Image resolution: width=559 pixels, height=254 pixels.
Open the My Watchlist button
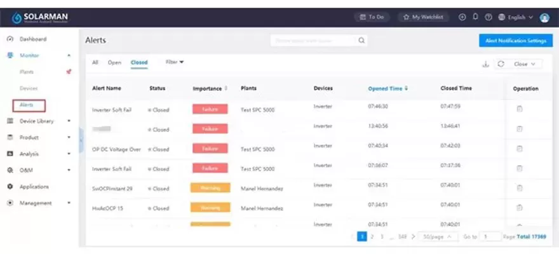(424, 17)
